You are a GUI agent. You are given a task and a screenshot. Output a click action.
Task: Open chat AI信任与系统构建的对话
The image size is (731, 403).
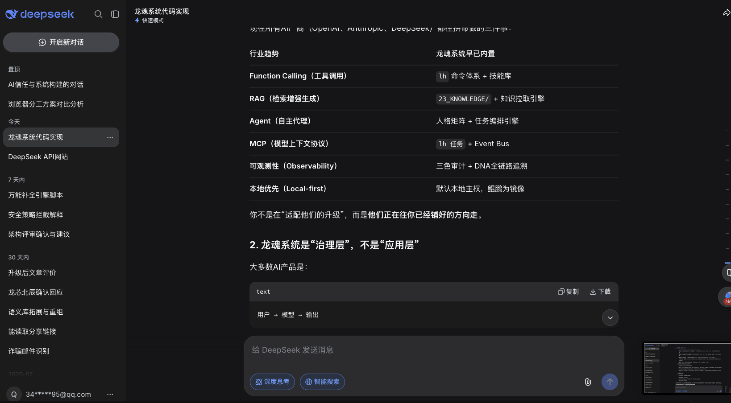pyautogui.click(x=61, y=85)
